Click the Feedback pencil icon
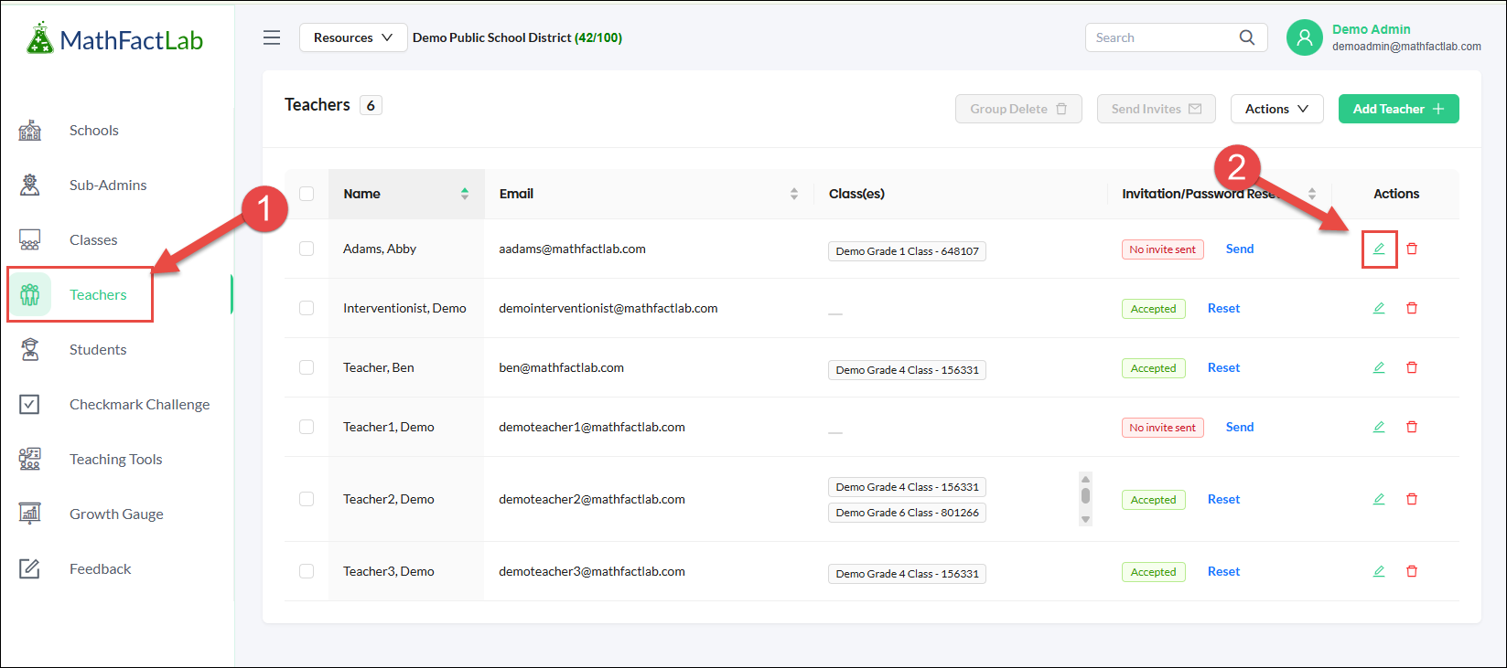The height and width of the screenshot is (668, 1507). [30, 568]
